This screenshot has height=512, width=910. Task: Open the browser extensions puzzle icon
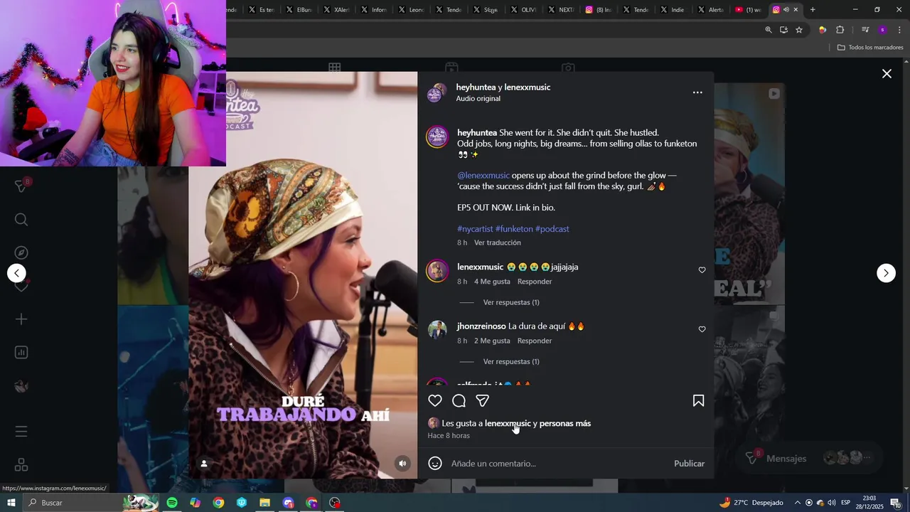[x=840, y=30]
